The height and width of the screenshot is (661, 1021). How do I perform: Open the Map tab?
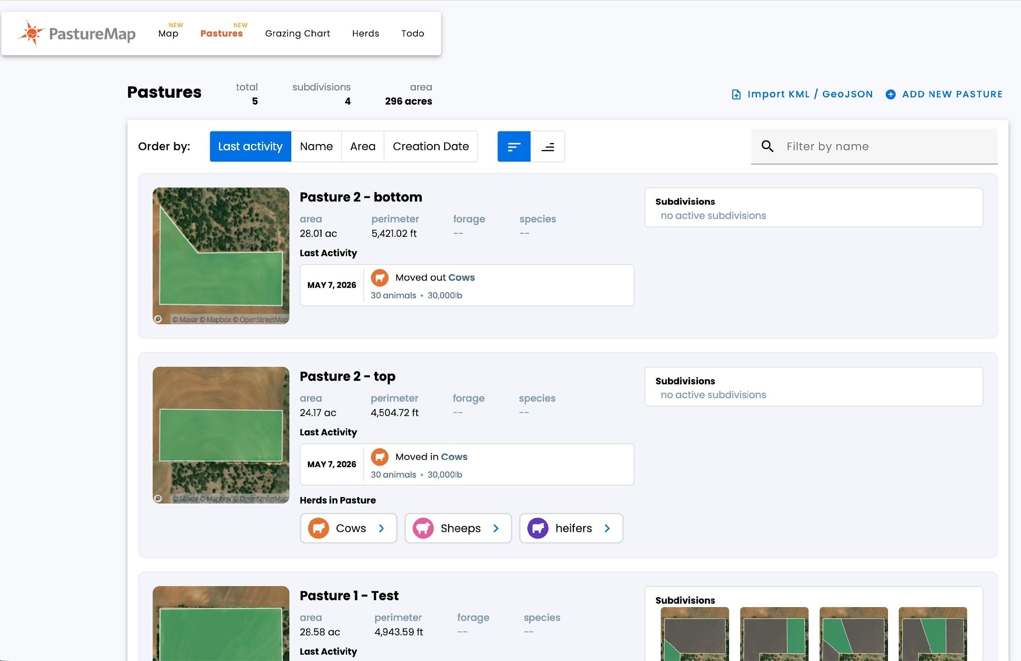pyautogui.click(x=168, y=33)
